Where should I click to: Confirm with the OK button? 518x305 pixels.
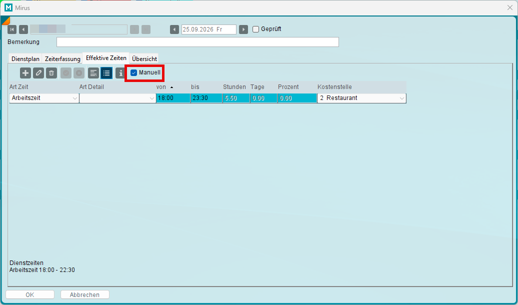point(30,295)
